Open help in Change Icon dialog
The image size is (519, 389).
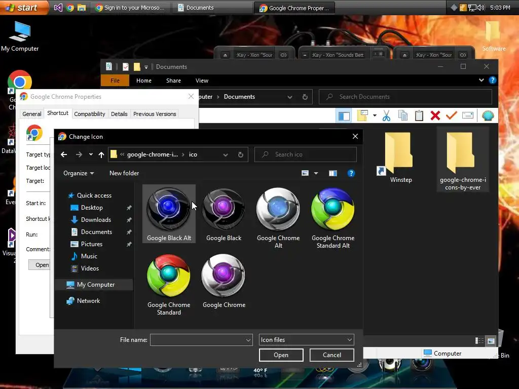coord(351,173)
